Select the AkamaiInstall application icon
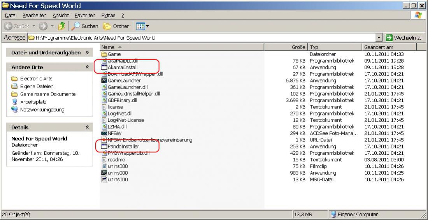Screen dimensions: 428x220 click(104, 67)
